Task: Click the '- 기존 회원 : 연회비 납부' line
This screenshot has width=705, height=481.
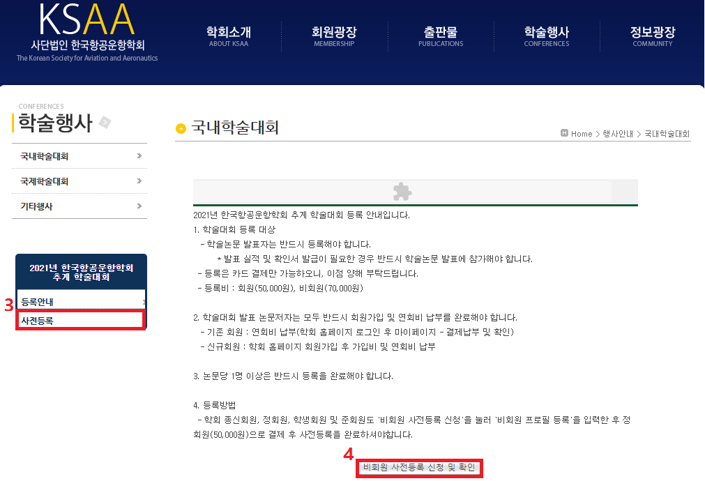Action: [357, 333]
